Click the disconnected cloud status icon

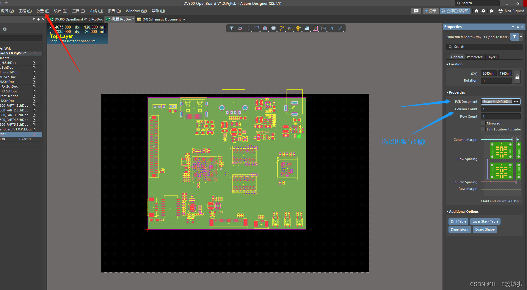point(492,11)
